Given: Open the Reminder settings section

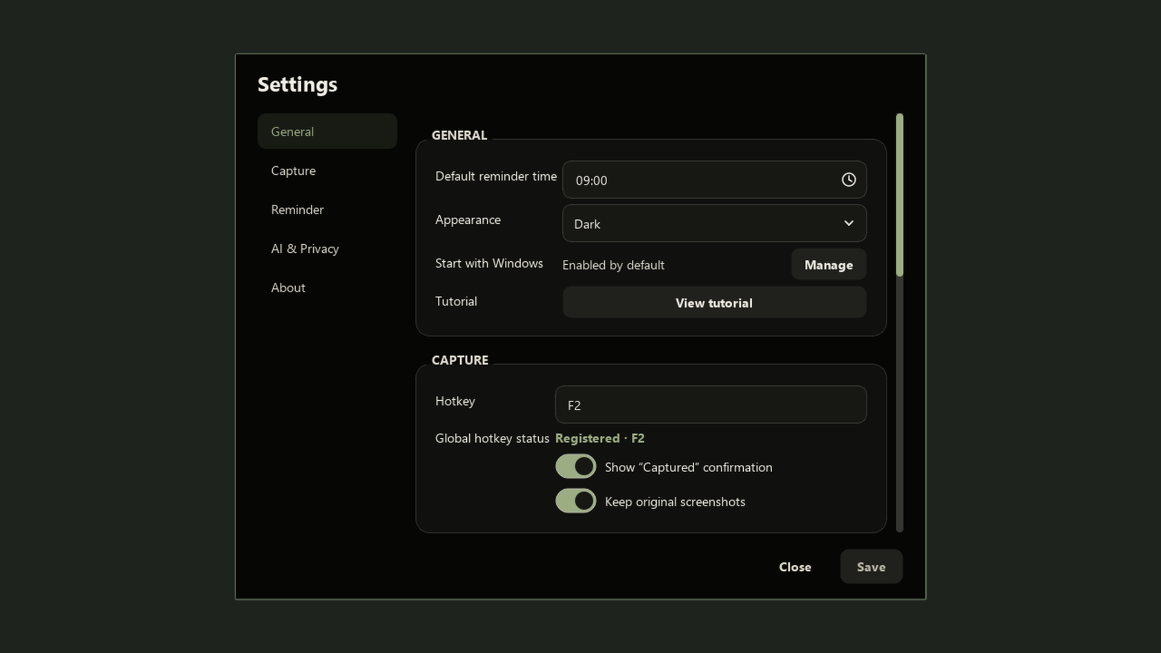Looking at the screenshot, I should 327,209.
